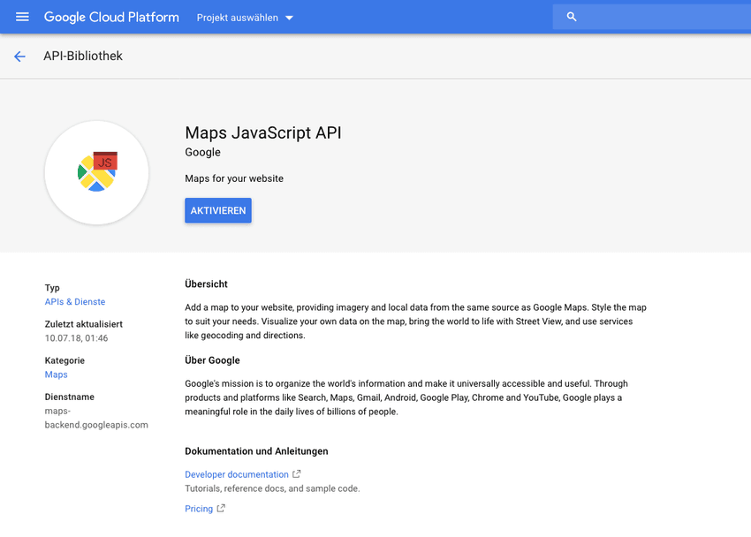
Task: Click the Dienstname label
Action: [x=70, y=397]
